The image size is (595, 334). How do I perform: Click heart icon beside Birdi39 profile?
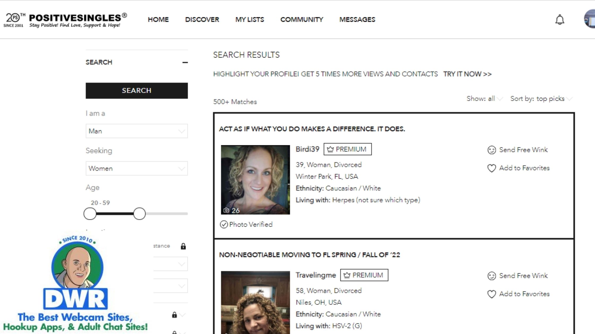click(492, 168)
